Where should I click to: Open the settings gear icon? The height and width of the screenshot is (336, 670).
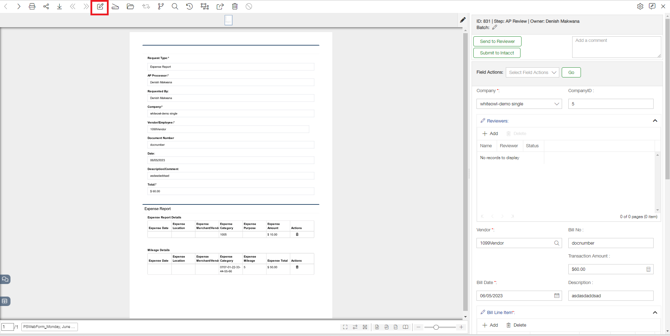(640, 6)
